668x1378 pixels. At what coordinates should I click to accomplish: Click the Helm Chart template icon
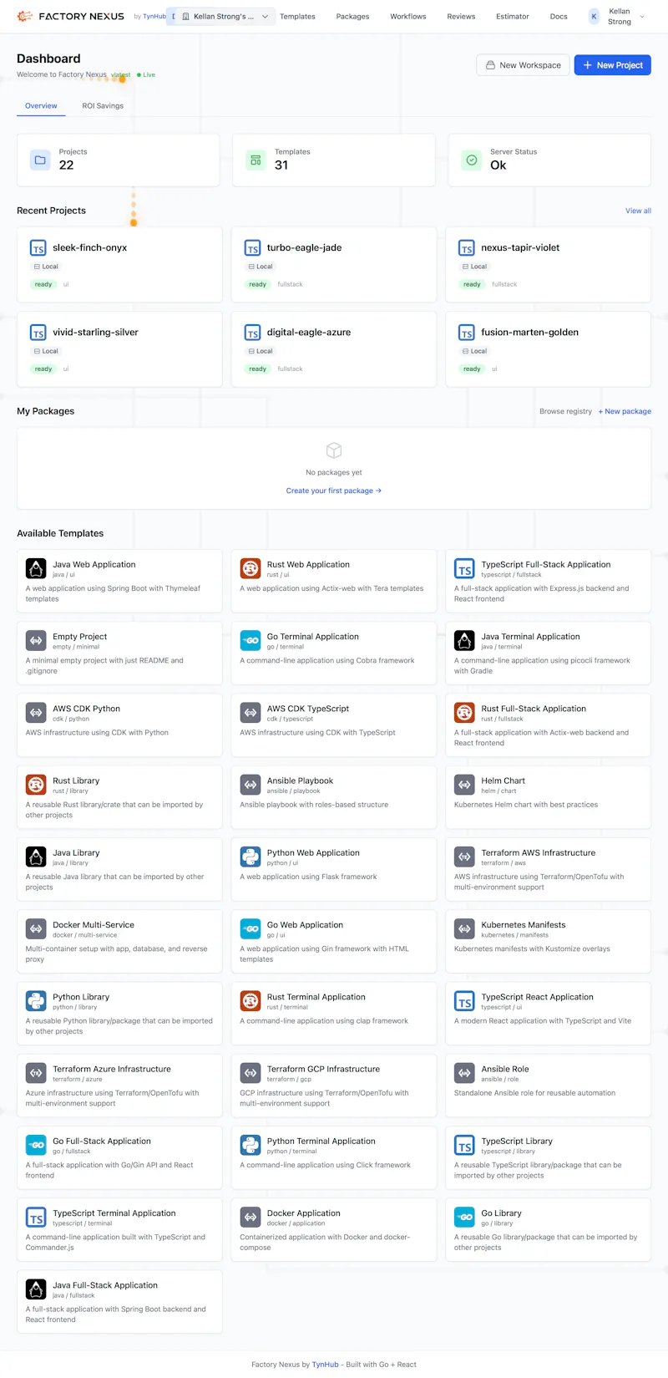click(464, 785)
